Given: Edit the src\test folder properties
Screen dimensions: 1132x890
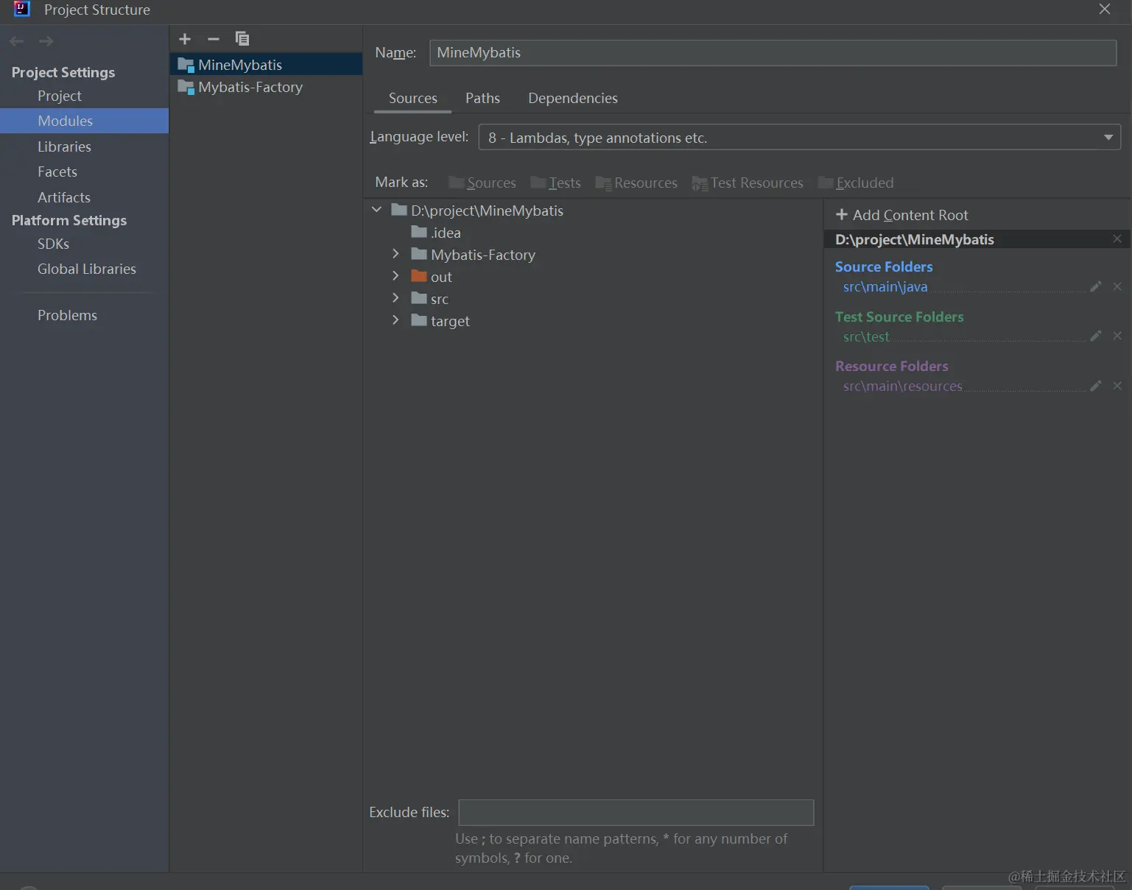Looking at the screenshot, I should (1096, 336).
